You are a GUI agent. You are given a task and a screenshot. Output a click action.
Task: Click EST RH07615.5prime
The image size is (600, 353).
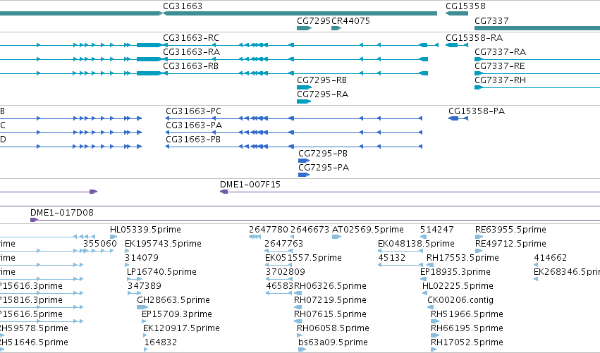pyautogui.click(x=330, y=314)
